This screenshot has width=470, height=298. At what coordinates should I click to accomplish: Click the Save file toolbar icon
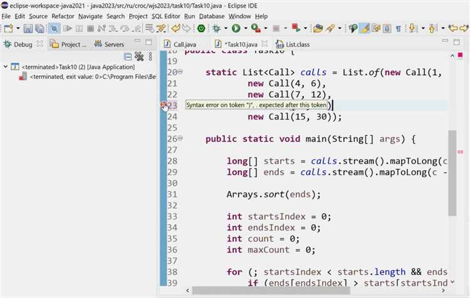29,28
